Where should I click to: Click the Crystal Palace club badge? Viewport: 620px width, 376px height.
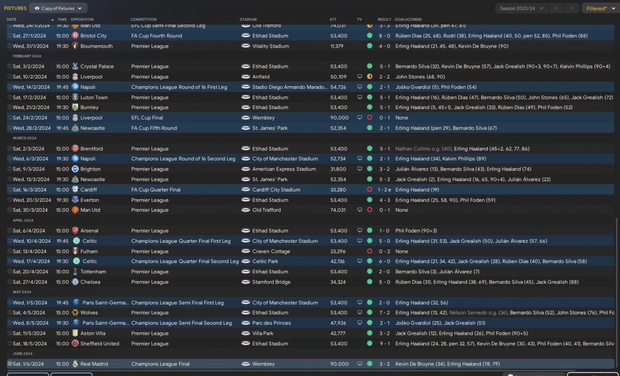click(x=75, y=66)
